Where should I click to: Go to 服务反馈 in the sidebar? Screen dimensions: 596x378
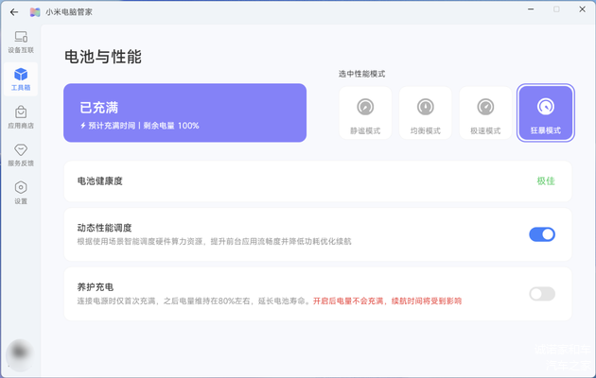21,154
